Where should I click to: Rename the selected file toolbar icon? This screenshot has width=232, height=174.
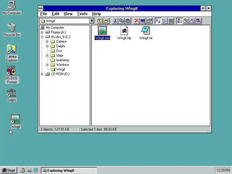pyautogui.click(x=143, y=21)
